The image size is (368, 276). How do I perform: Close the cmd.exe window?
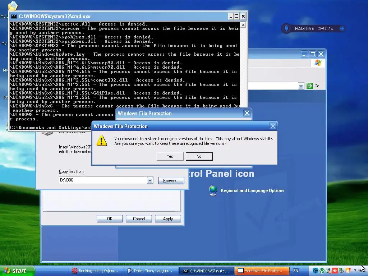[243, 16]
